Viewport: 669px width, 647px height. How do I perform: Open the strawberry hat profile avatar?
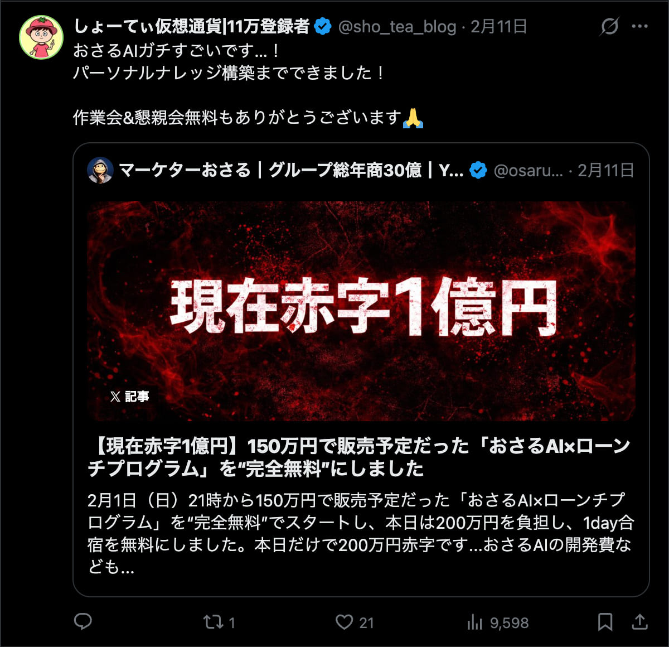point(41,37)
